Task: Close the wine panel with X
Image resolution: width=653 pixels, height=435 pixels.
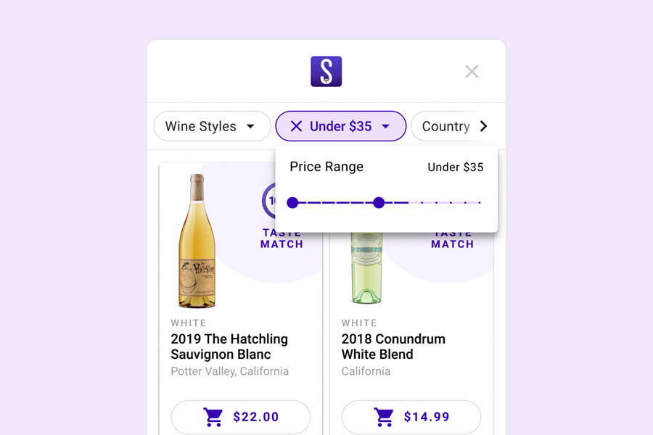Action: coord(472,72)
